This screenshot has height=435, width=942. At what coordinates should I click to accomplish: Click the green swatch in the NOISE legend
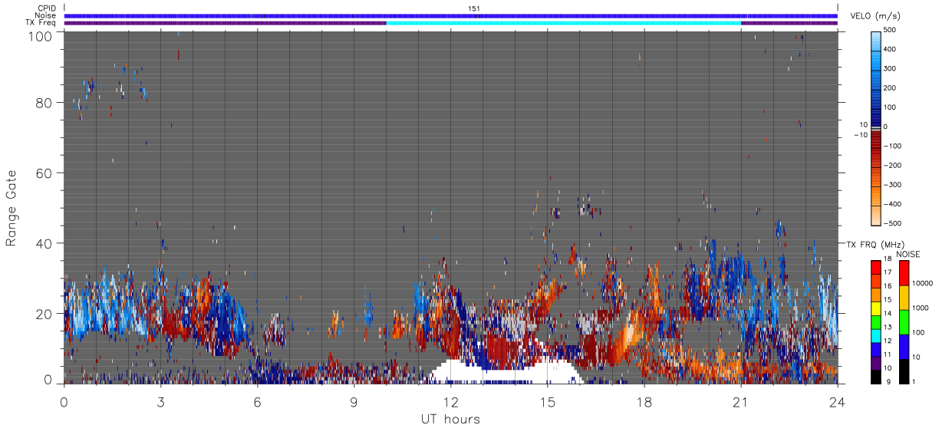pos(904,321)
